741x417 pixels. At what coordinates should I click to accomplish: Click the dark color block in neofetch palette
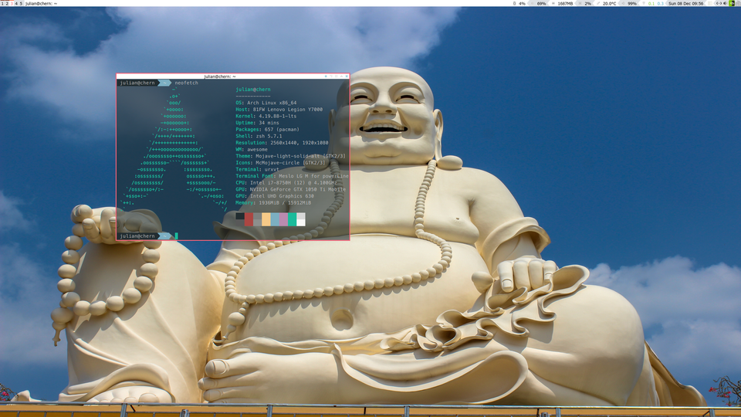240,216
